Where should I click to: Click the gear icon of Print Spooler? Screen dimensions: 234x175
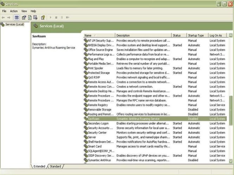(x=86, y=68)
